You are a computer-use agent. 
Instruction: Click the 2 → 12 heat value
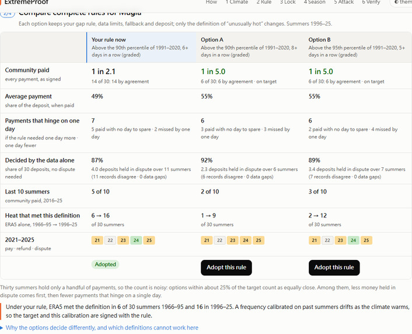[317, 216]
